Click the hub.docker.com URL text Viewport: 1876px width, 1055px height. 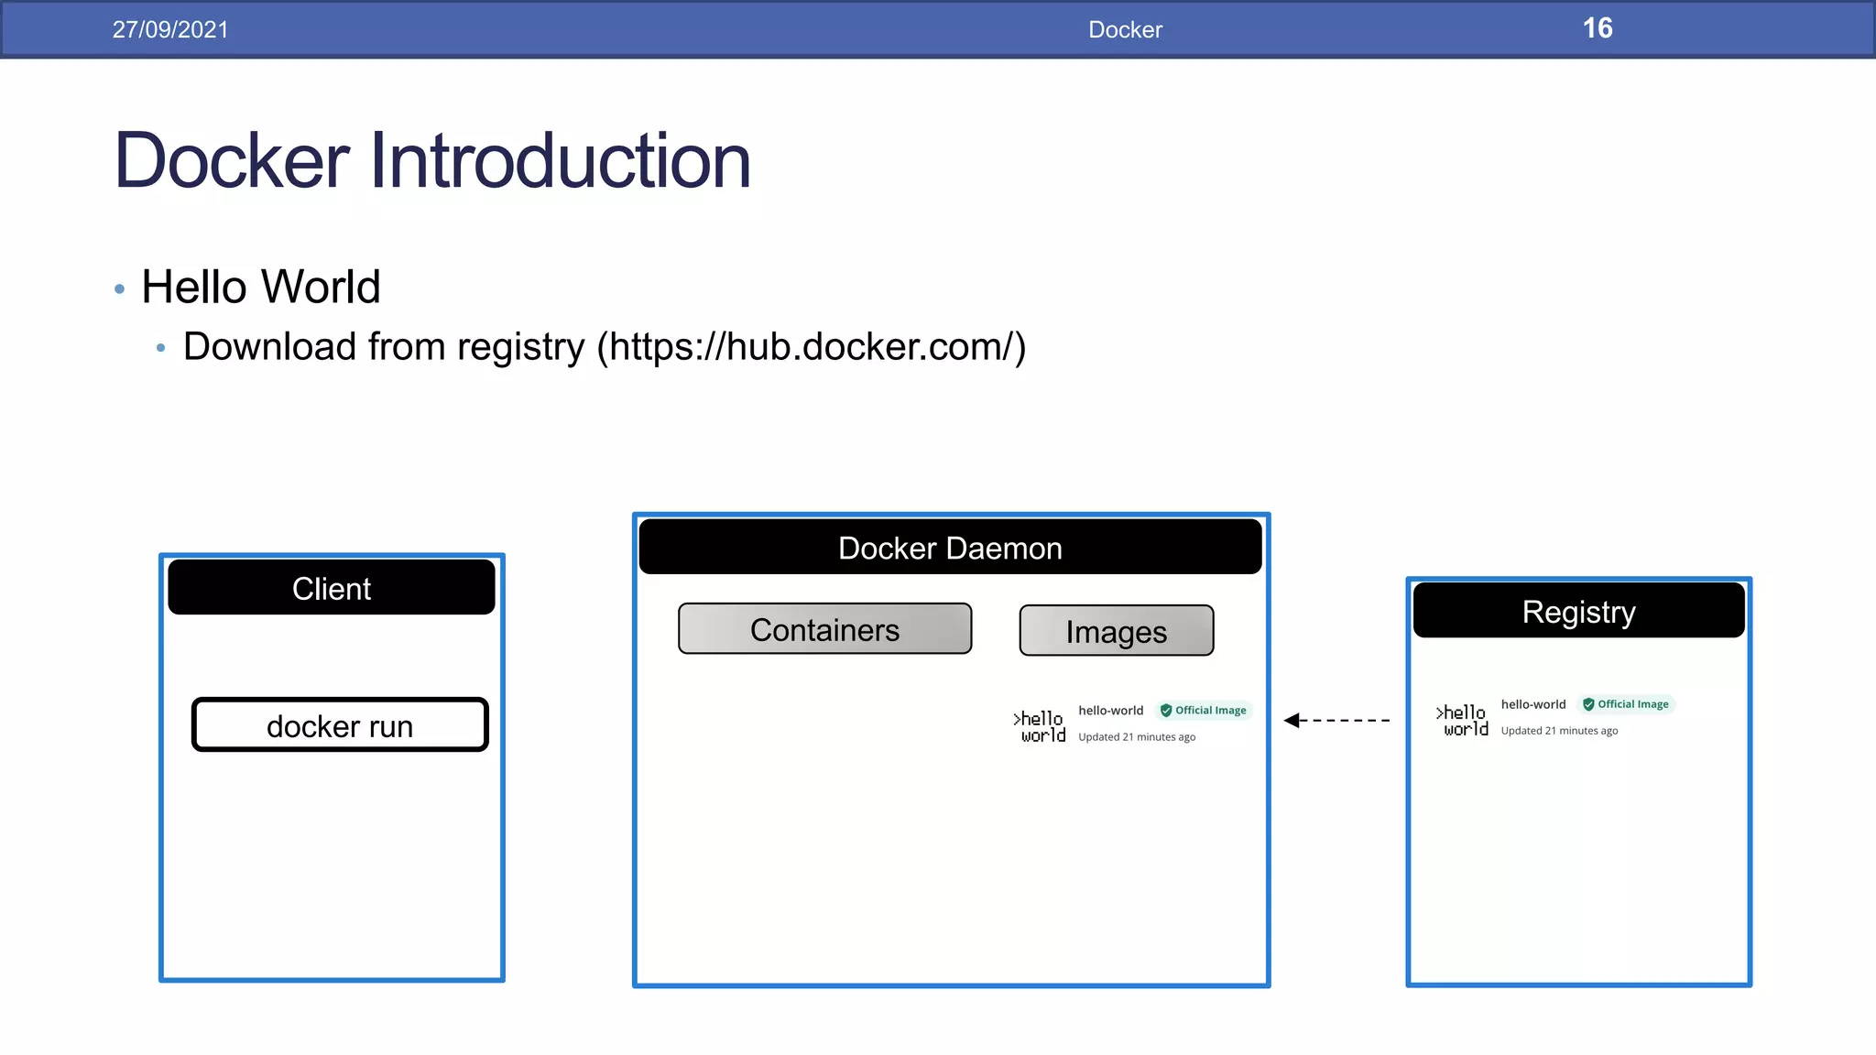[811, 347]
